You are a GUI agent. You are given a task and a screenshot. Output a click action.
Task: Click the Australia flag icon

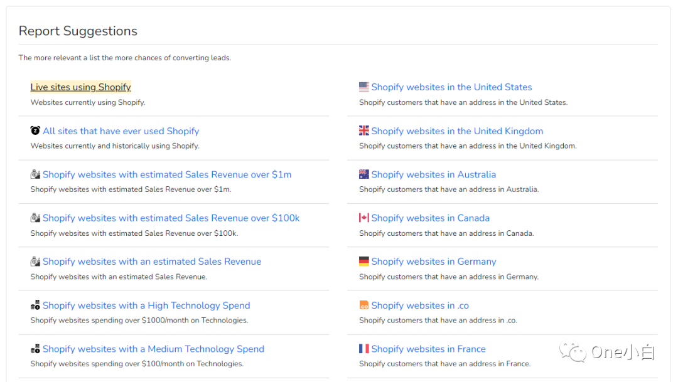[x=364, y=174]
